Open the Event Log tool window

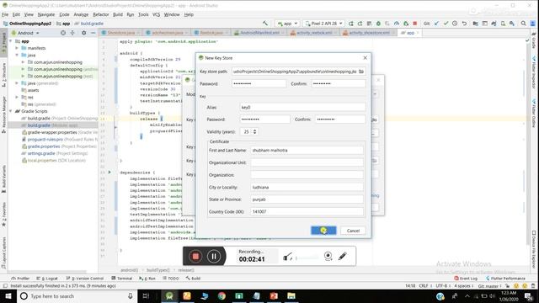(x=466, y=279)
